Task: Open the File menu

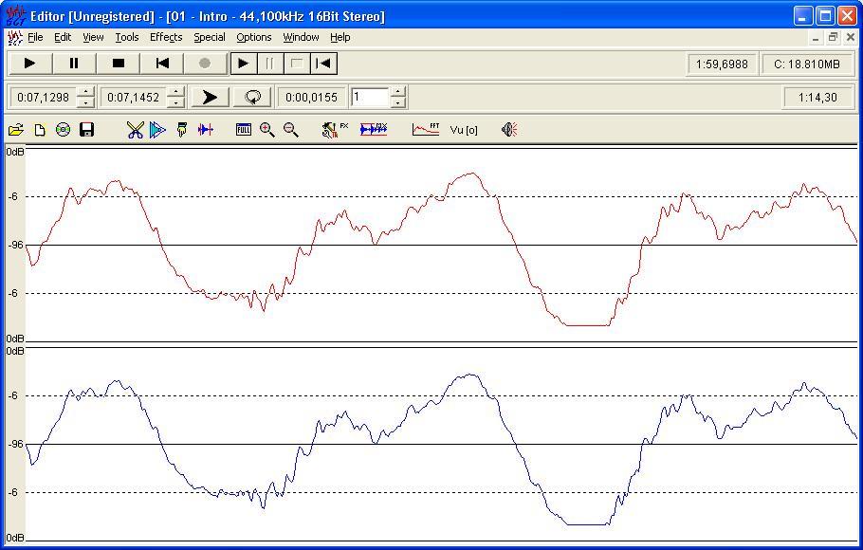Action: (x=35, y=37)
